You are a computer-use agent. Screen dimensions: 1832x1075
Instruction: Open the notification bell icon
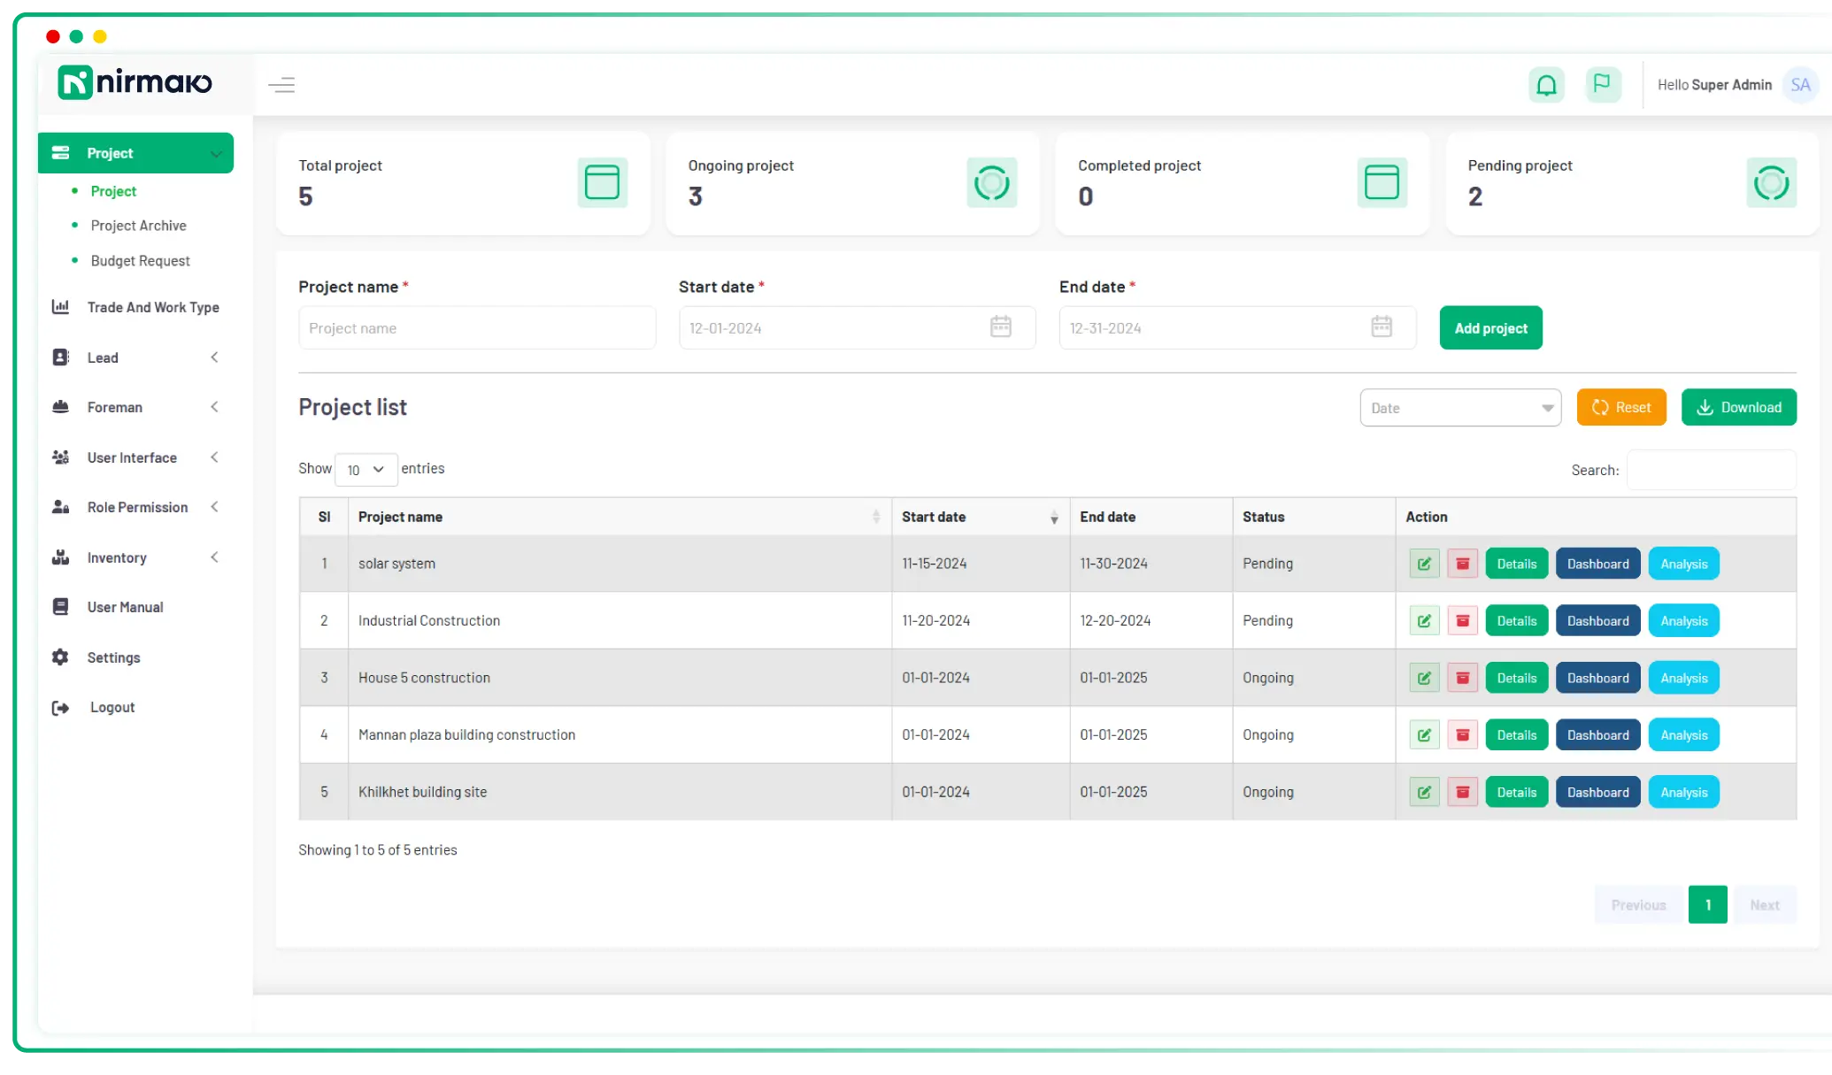[1546, 85]
